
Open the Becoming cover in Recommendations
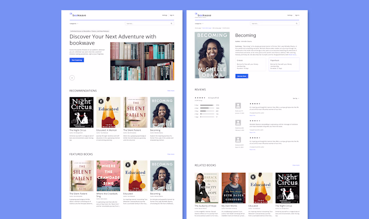click(162, 112)
